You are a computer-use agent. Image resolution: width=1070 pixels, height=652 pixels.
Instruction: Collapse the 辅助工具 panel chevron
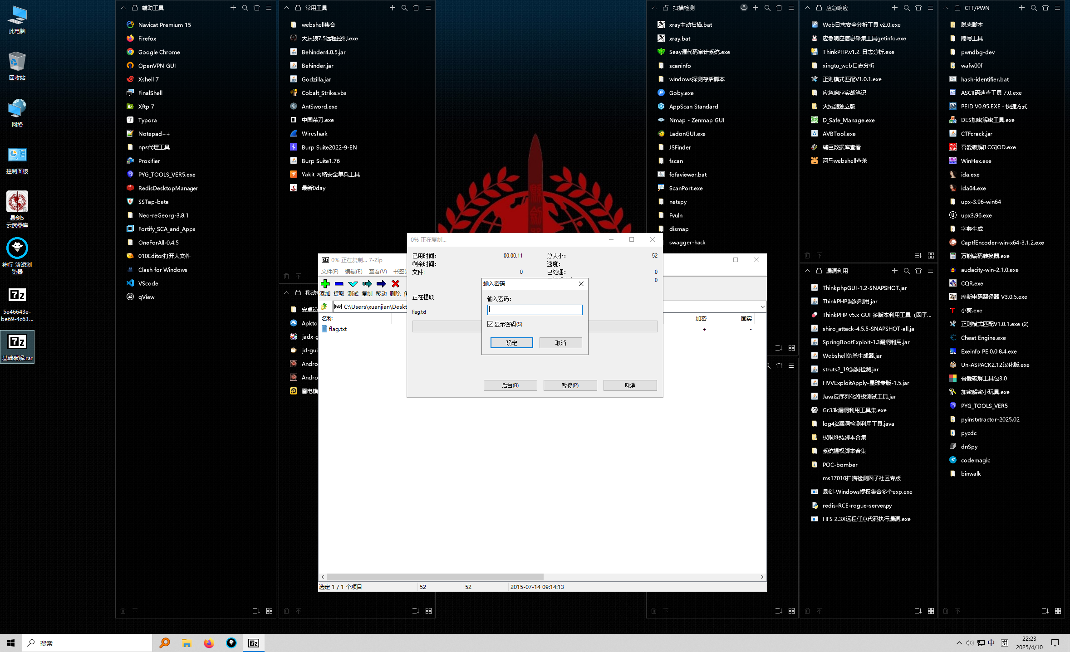point(123,8)
